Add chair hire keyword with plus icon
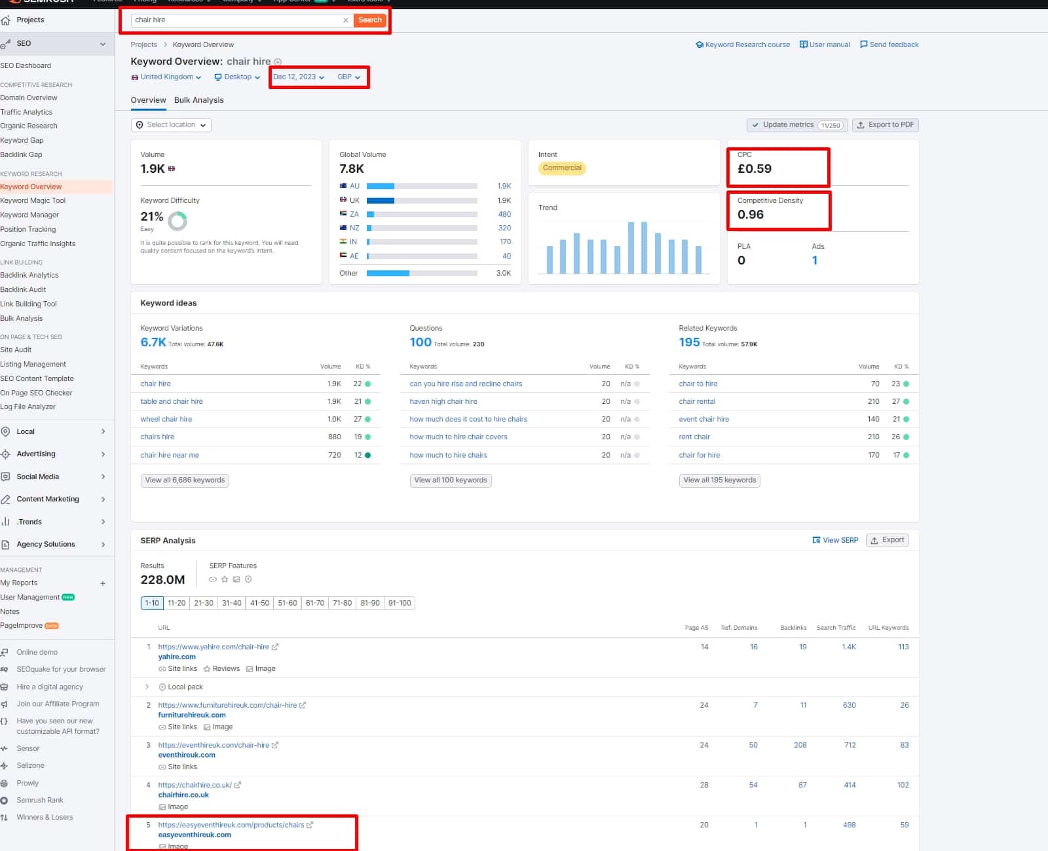Viewport: 1048px width, 851px height. [278, 62]
